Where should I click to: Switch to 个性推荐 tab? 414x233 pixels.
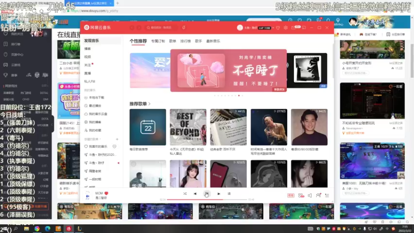coord(138,41)
